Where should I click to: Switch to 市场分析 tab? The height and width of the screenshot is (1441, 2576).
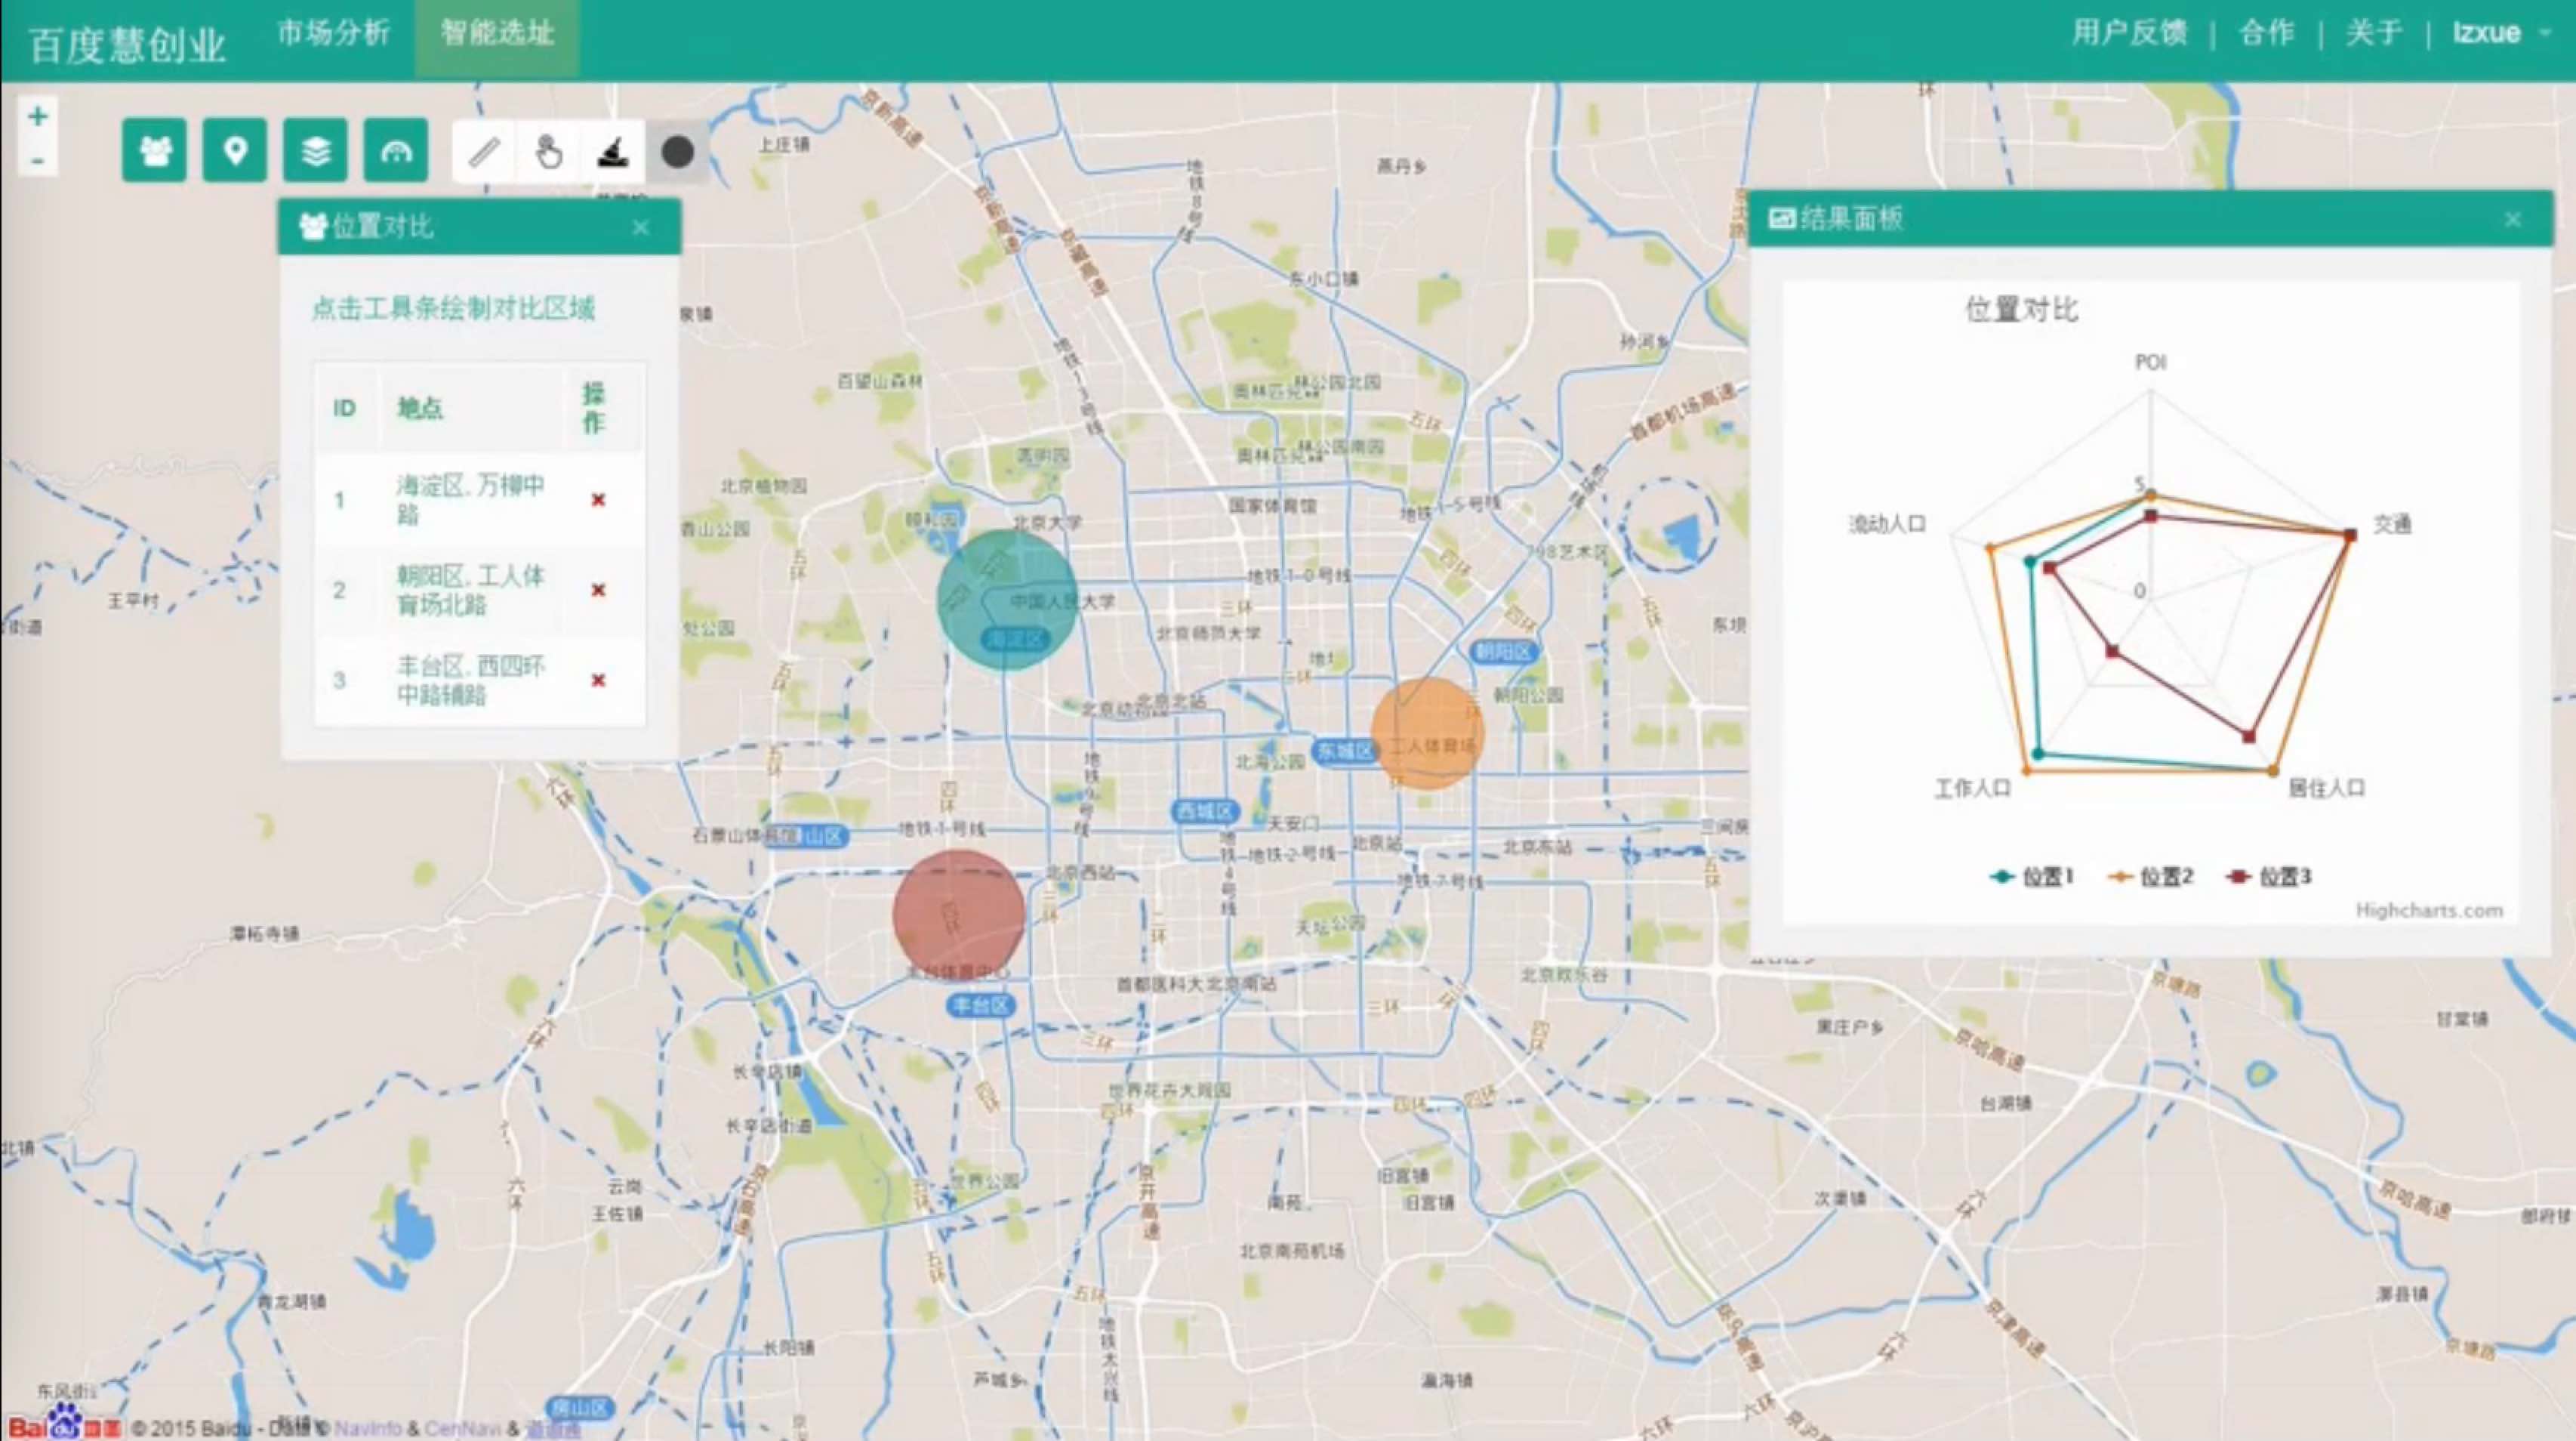point(333,33)
